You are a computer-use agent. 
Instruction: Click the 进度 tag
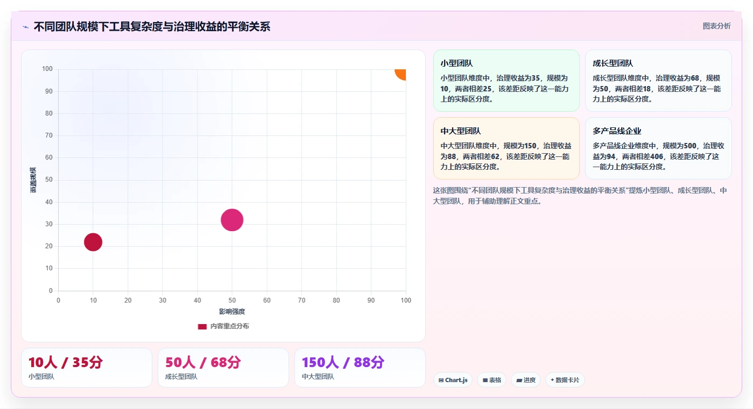tap(526, 380)
